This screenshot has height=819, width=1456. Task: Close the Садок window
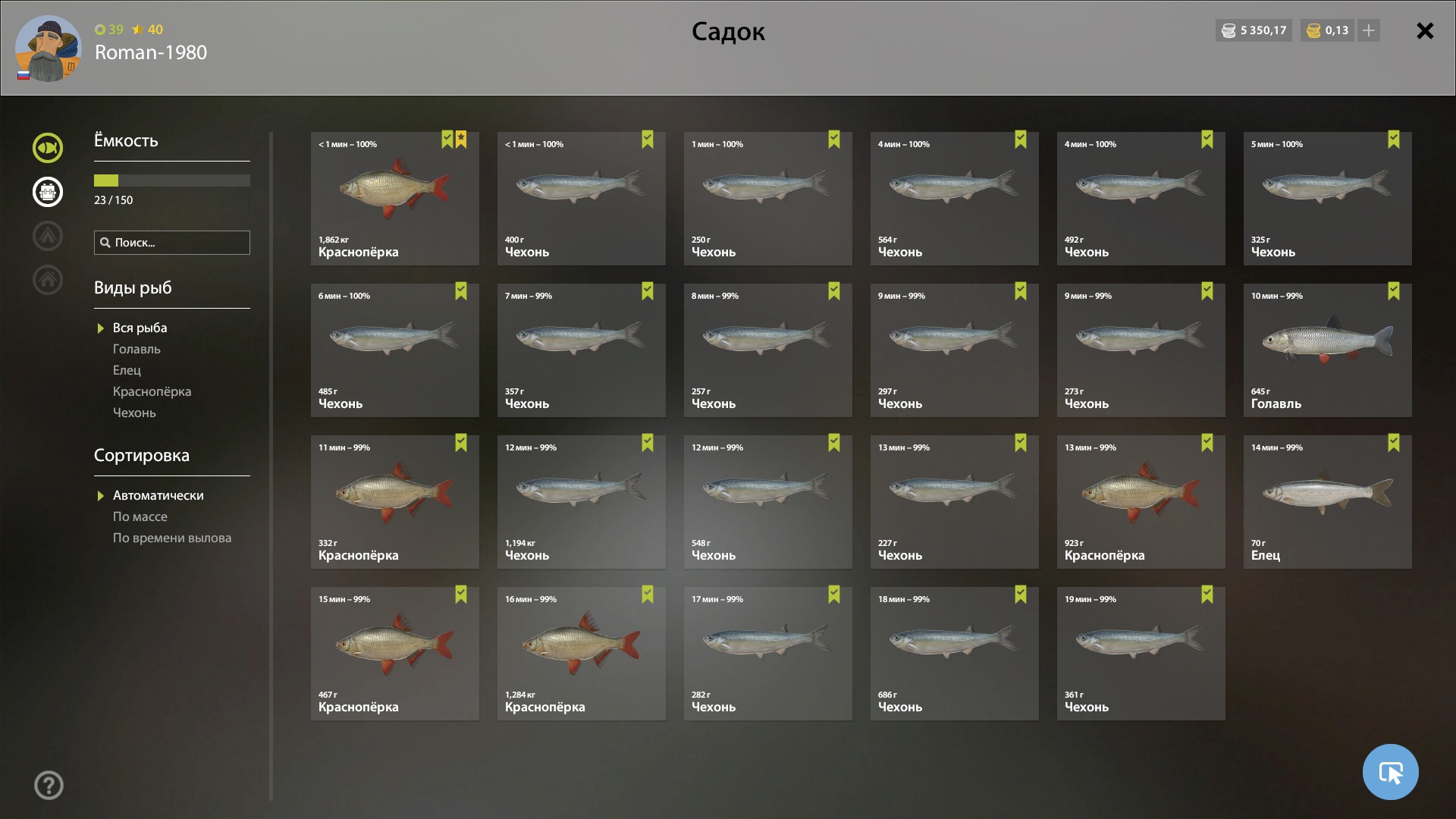point(1425,30)
